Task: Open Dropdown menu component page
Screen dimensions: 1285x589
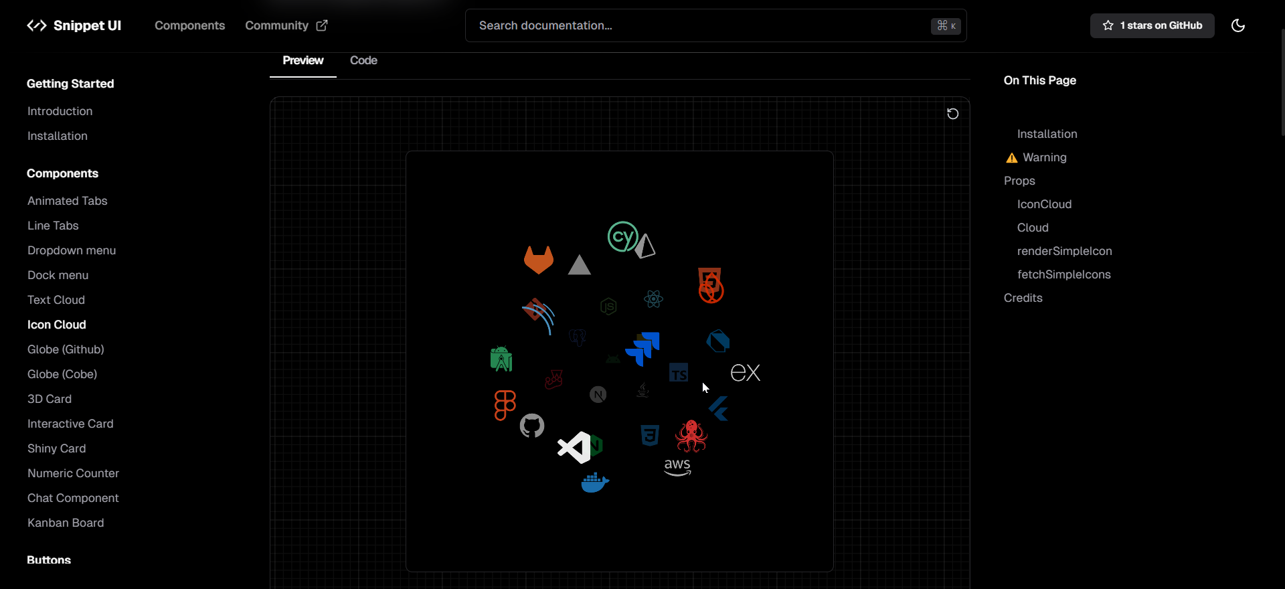Action: [72, 250]
